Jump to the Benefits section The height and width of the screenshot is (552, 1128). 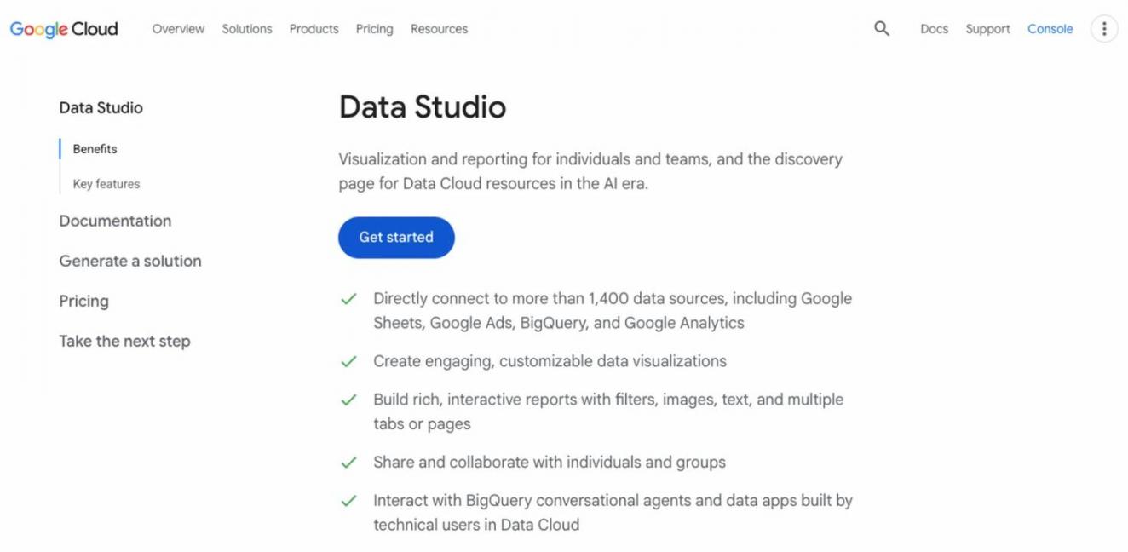pyautogui.click(x=95, y=149)
